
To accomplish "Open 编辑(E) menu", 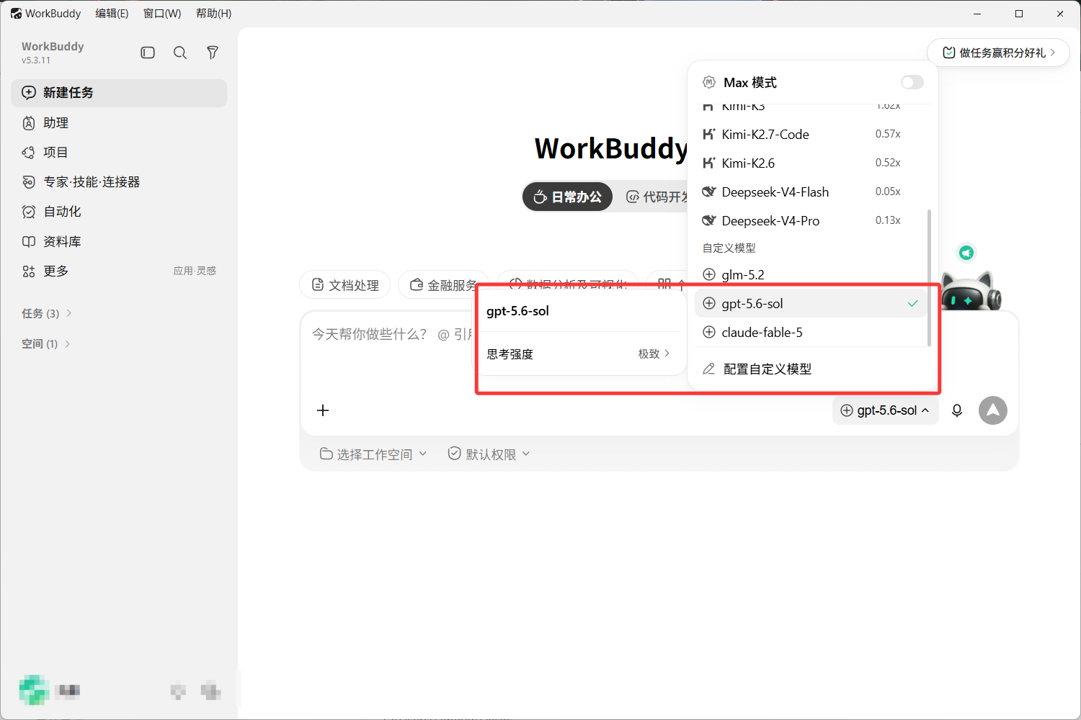I will click(x=112, y=14).
